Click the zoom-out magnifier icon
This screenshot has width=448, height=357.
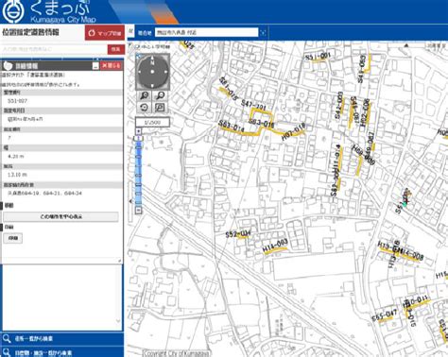(x=161, y=95)
